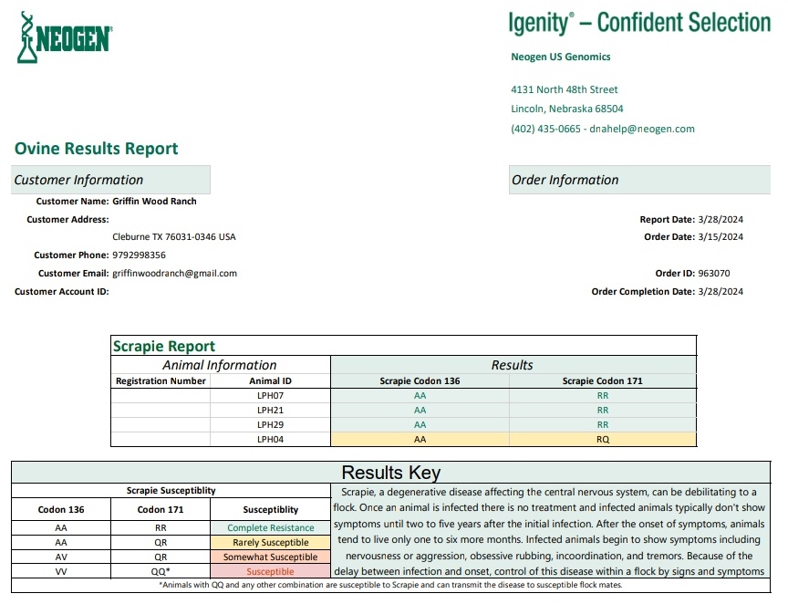Click the 'Rarely Susceptible' key cell
788x604 pixels.
point(270,543)
